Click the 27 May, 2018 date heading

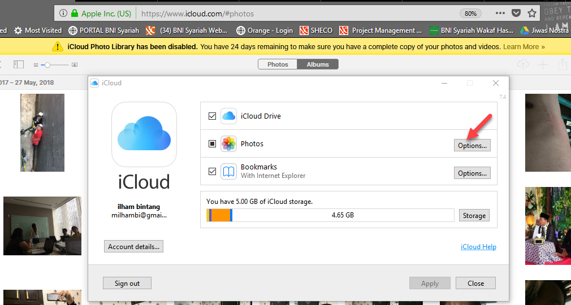click(x=27, y=82)
